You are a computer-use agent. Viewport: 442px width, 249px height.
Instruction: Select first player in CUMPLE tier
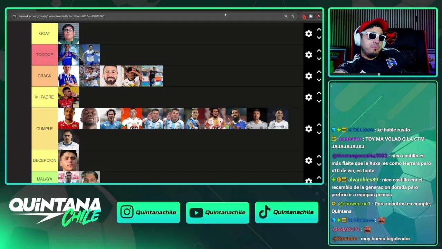[68, 118]
